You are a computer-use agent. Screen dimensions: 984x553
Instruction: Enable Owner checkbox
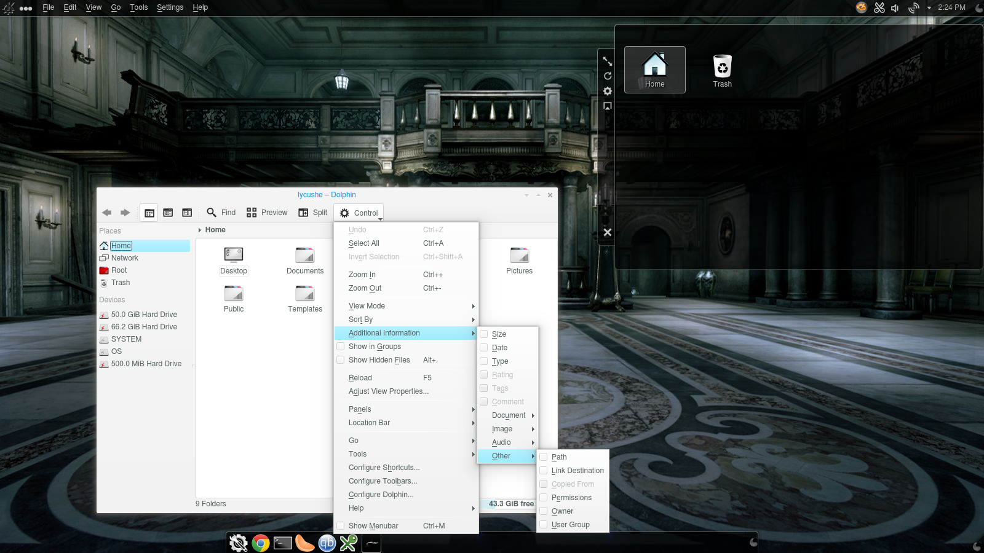[x=544, y=511]
